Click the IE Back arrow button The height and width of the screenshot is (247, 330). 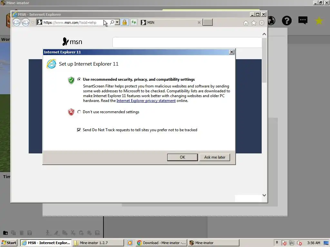(17, 22)
